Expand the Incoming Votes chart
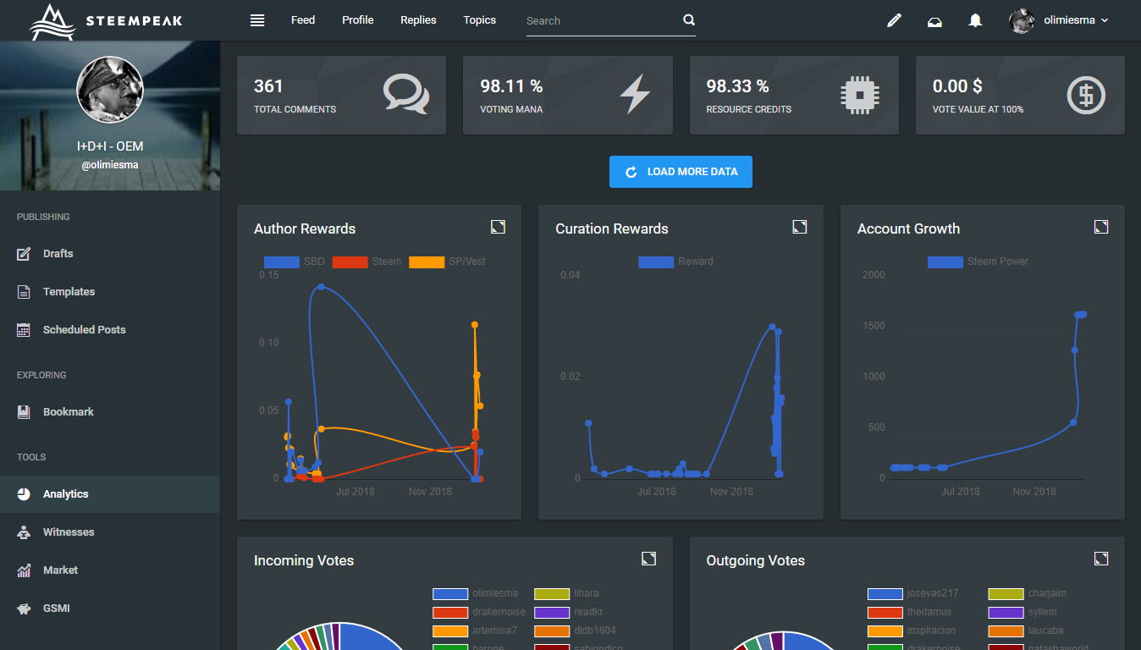The width and height of the screenshot is (1141, 650). pos(648,559)
